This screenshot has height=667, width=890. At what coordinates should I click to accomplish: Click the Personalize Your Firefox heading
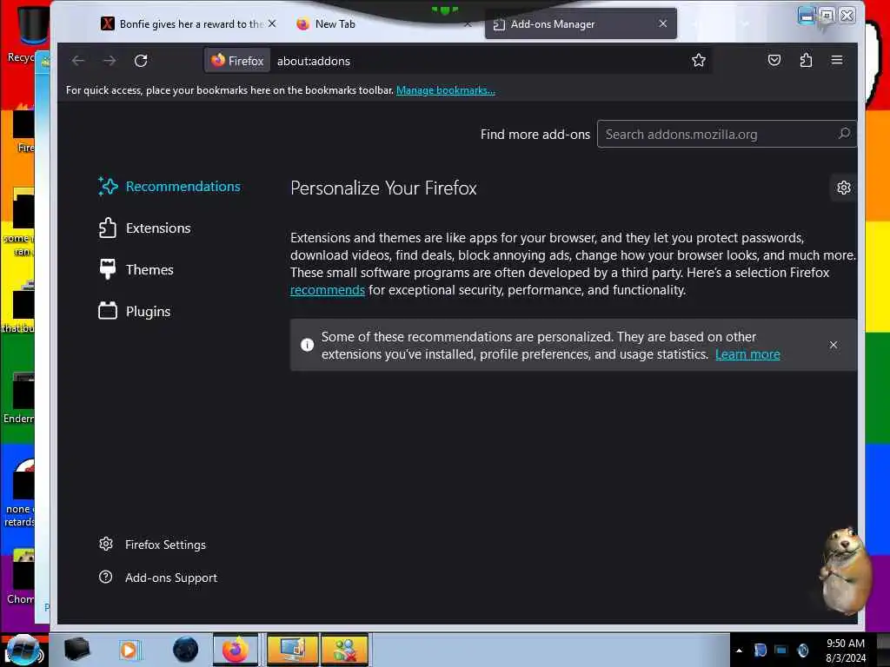pos(383,188)
